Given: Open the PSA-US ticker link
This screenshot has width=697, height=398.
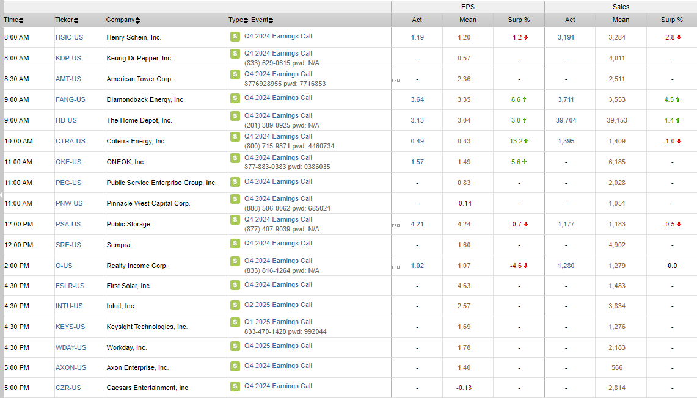Looking at the screenshot, I should pyautogui.click(x=68, y=224).
